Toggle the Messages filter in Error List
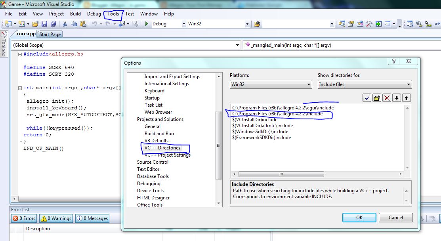The width and height of the screenshot is (441, 241). (92, 218)
